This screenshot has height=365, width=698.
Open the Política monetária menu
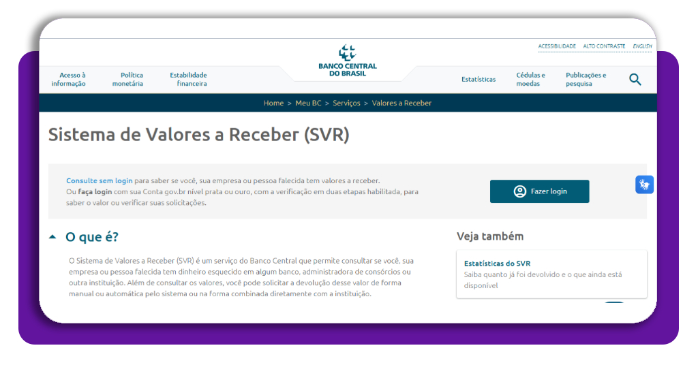(x=127, y=79)
